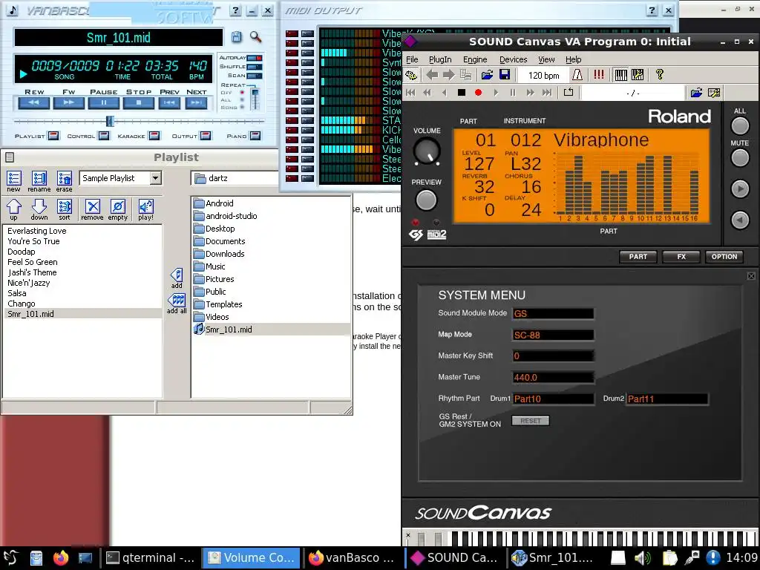Rewind the song in vanBasco player
Screen dimensions: 760x570
[x=34, y=102]
